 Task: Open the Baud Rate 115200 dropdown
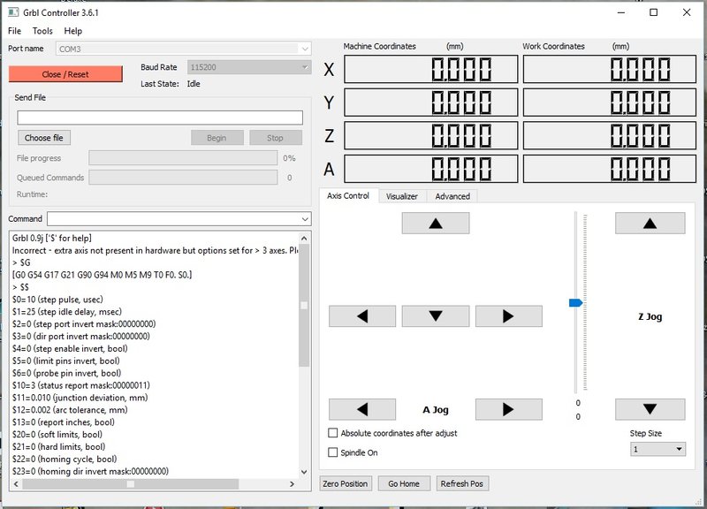[x=249, y=67]
